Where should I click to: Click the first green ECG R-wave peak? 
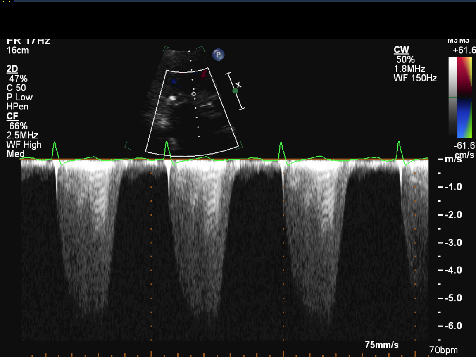[x=55, y=143]
